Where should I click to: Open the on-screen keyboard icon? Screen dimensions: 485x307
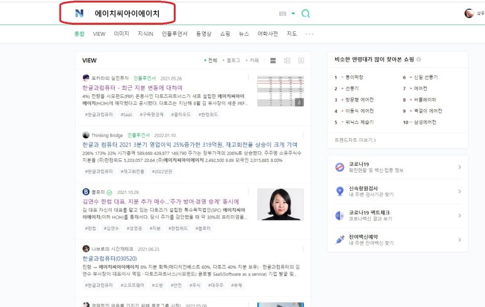[283, 14]
